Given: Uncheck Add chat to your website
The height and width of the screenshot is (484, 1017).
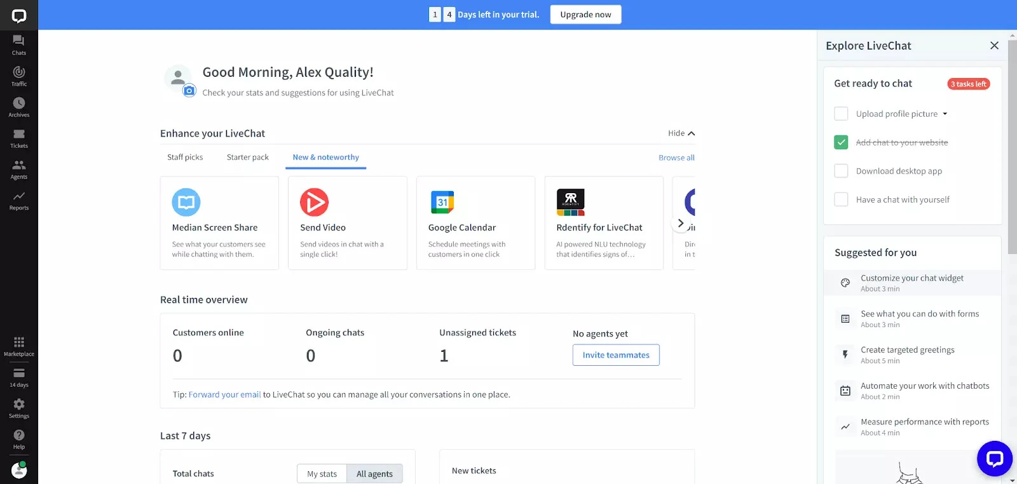Looking at the screenshot, I should coord(841,142).
